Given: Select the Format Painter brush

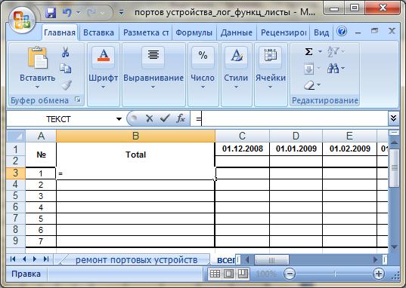Looking at the screenshot, I should click(x=67, y=85).
